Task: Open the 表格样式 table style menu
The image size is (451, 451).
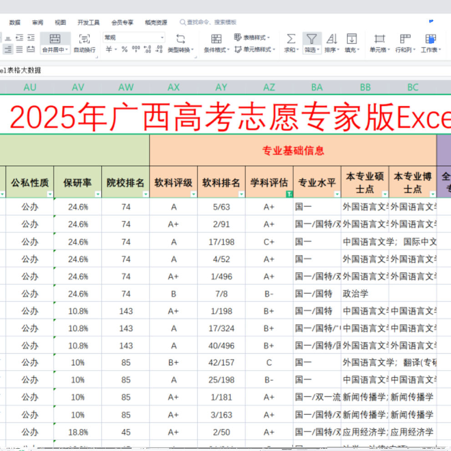Action: tap(252, 38)
